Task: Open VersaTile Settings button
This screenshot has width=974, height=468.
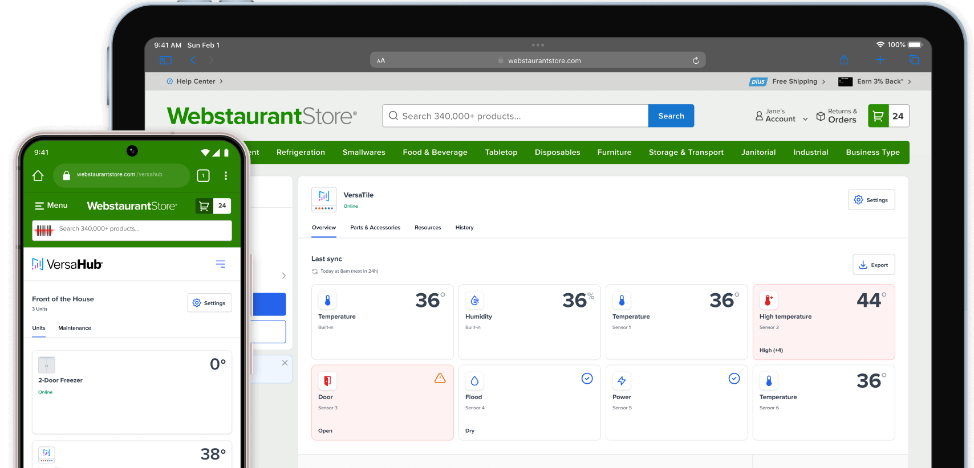Action: 871,200
